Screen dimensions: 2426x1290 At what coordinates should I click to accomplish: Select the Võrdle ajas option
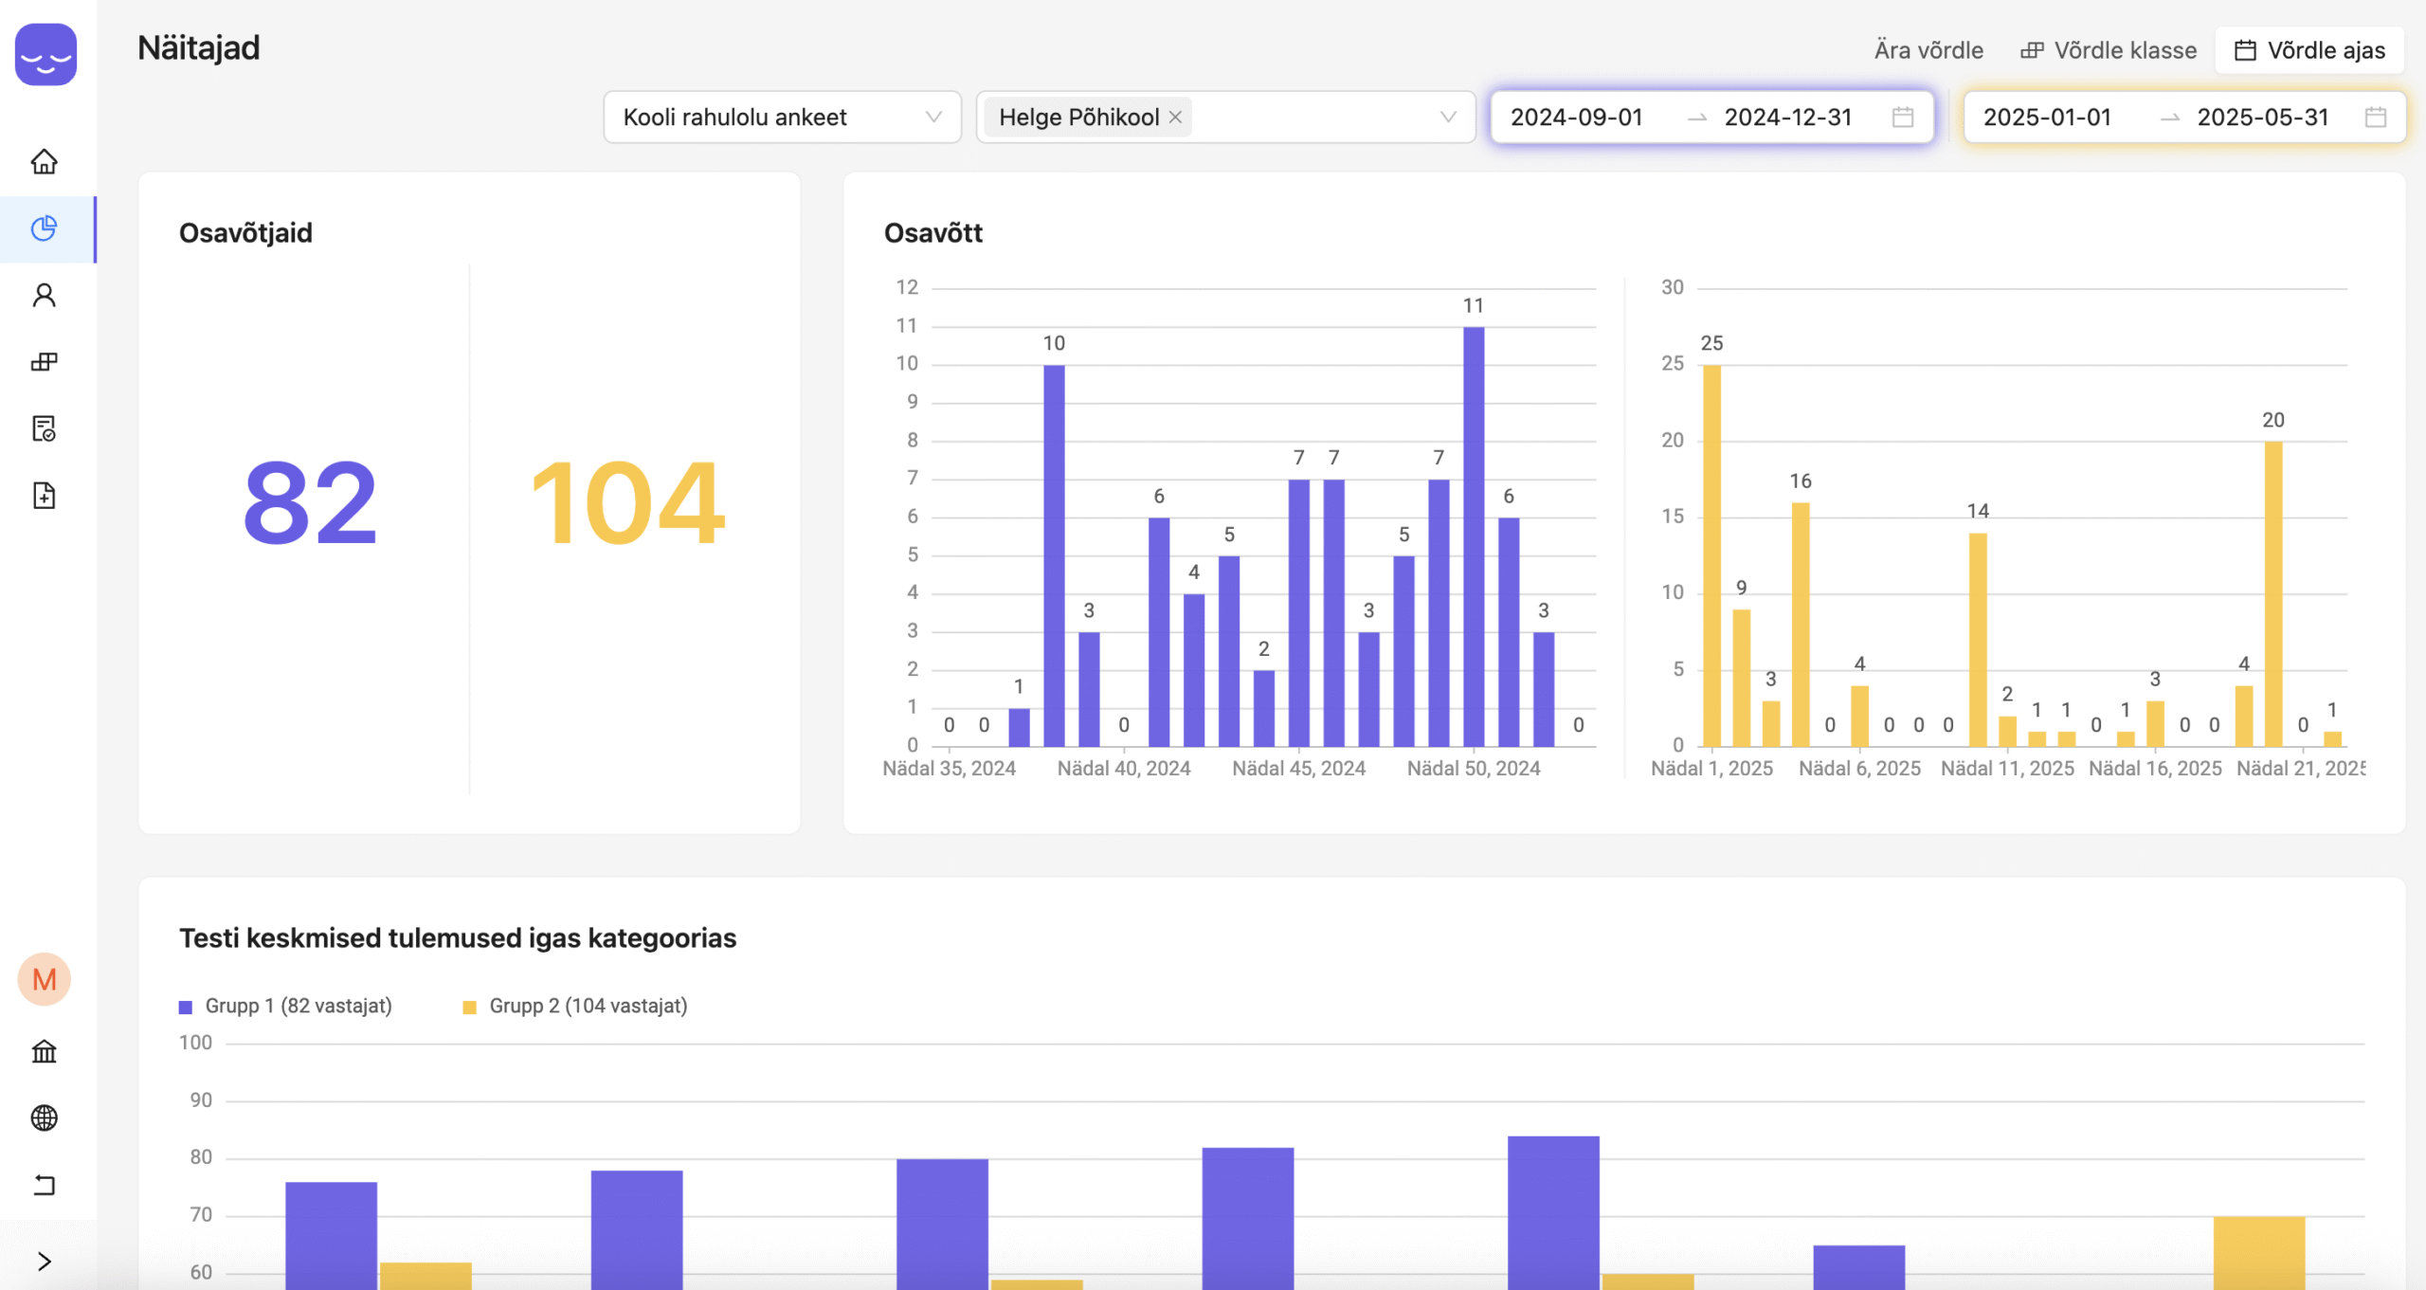click(x=2309, y=50)
